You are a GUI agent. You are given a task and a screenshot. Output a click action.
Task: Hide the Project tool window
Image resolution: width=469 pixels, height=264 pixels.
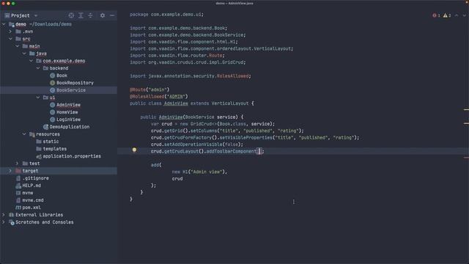112,15
